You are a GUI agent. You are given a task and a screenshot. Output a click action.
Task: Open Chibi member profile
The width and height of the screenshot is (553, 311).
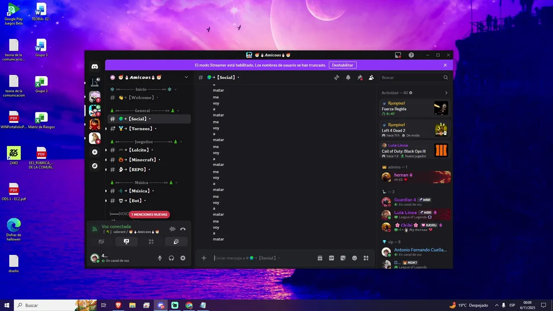pyautogui.click(x=416, y=227)
